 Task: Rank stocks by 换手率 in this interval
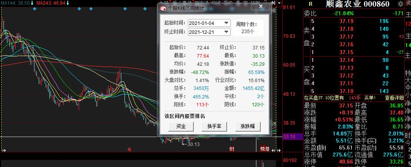(x=214, y=127)
